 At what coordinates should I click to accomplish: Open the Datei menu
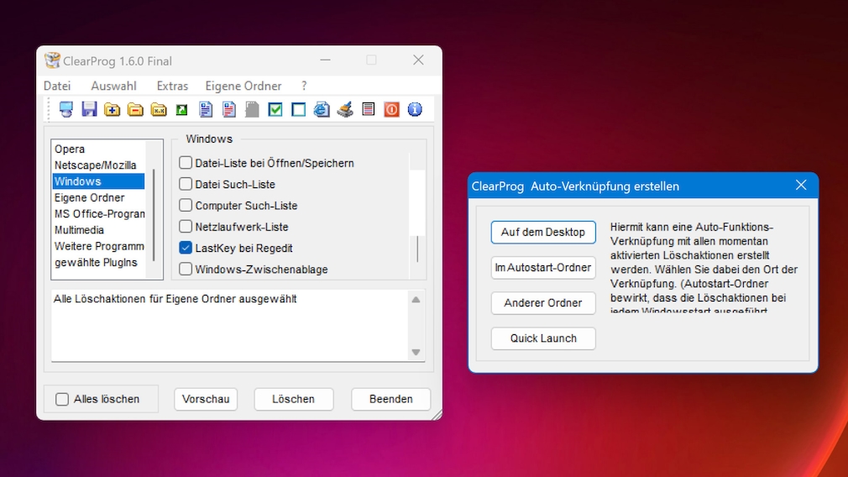(x=57, y=86)
